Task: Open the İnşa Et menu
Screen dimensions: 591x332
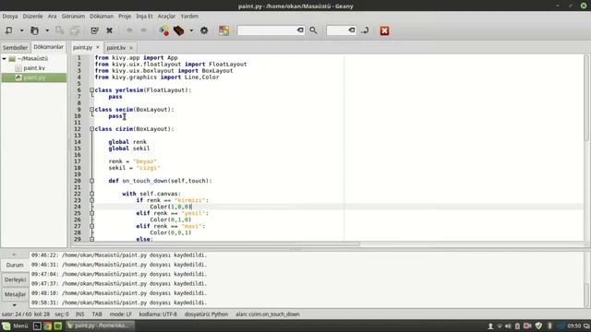Action: tap(144, 17)
